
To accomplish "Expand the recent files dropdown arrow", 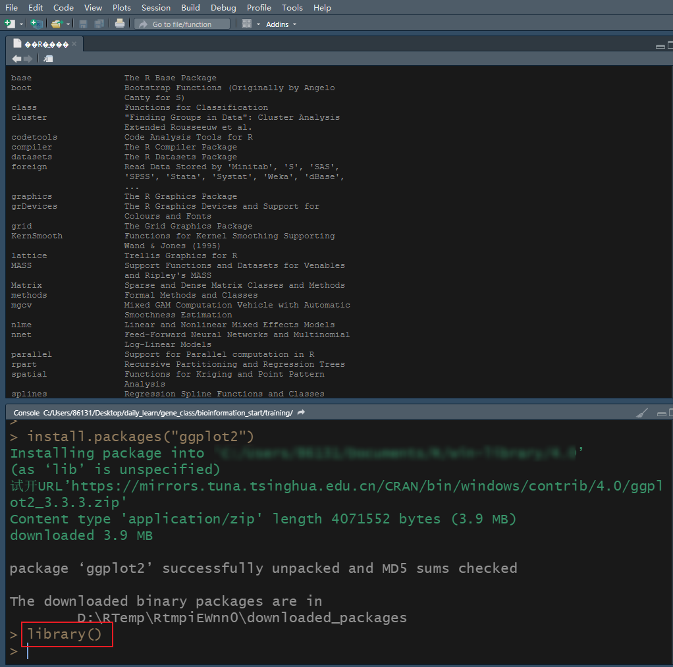I will pos(68,24).
